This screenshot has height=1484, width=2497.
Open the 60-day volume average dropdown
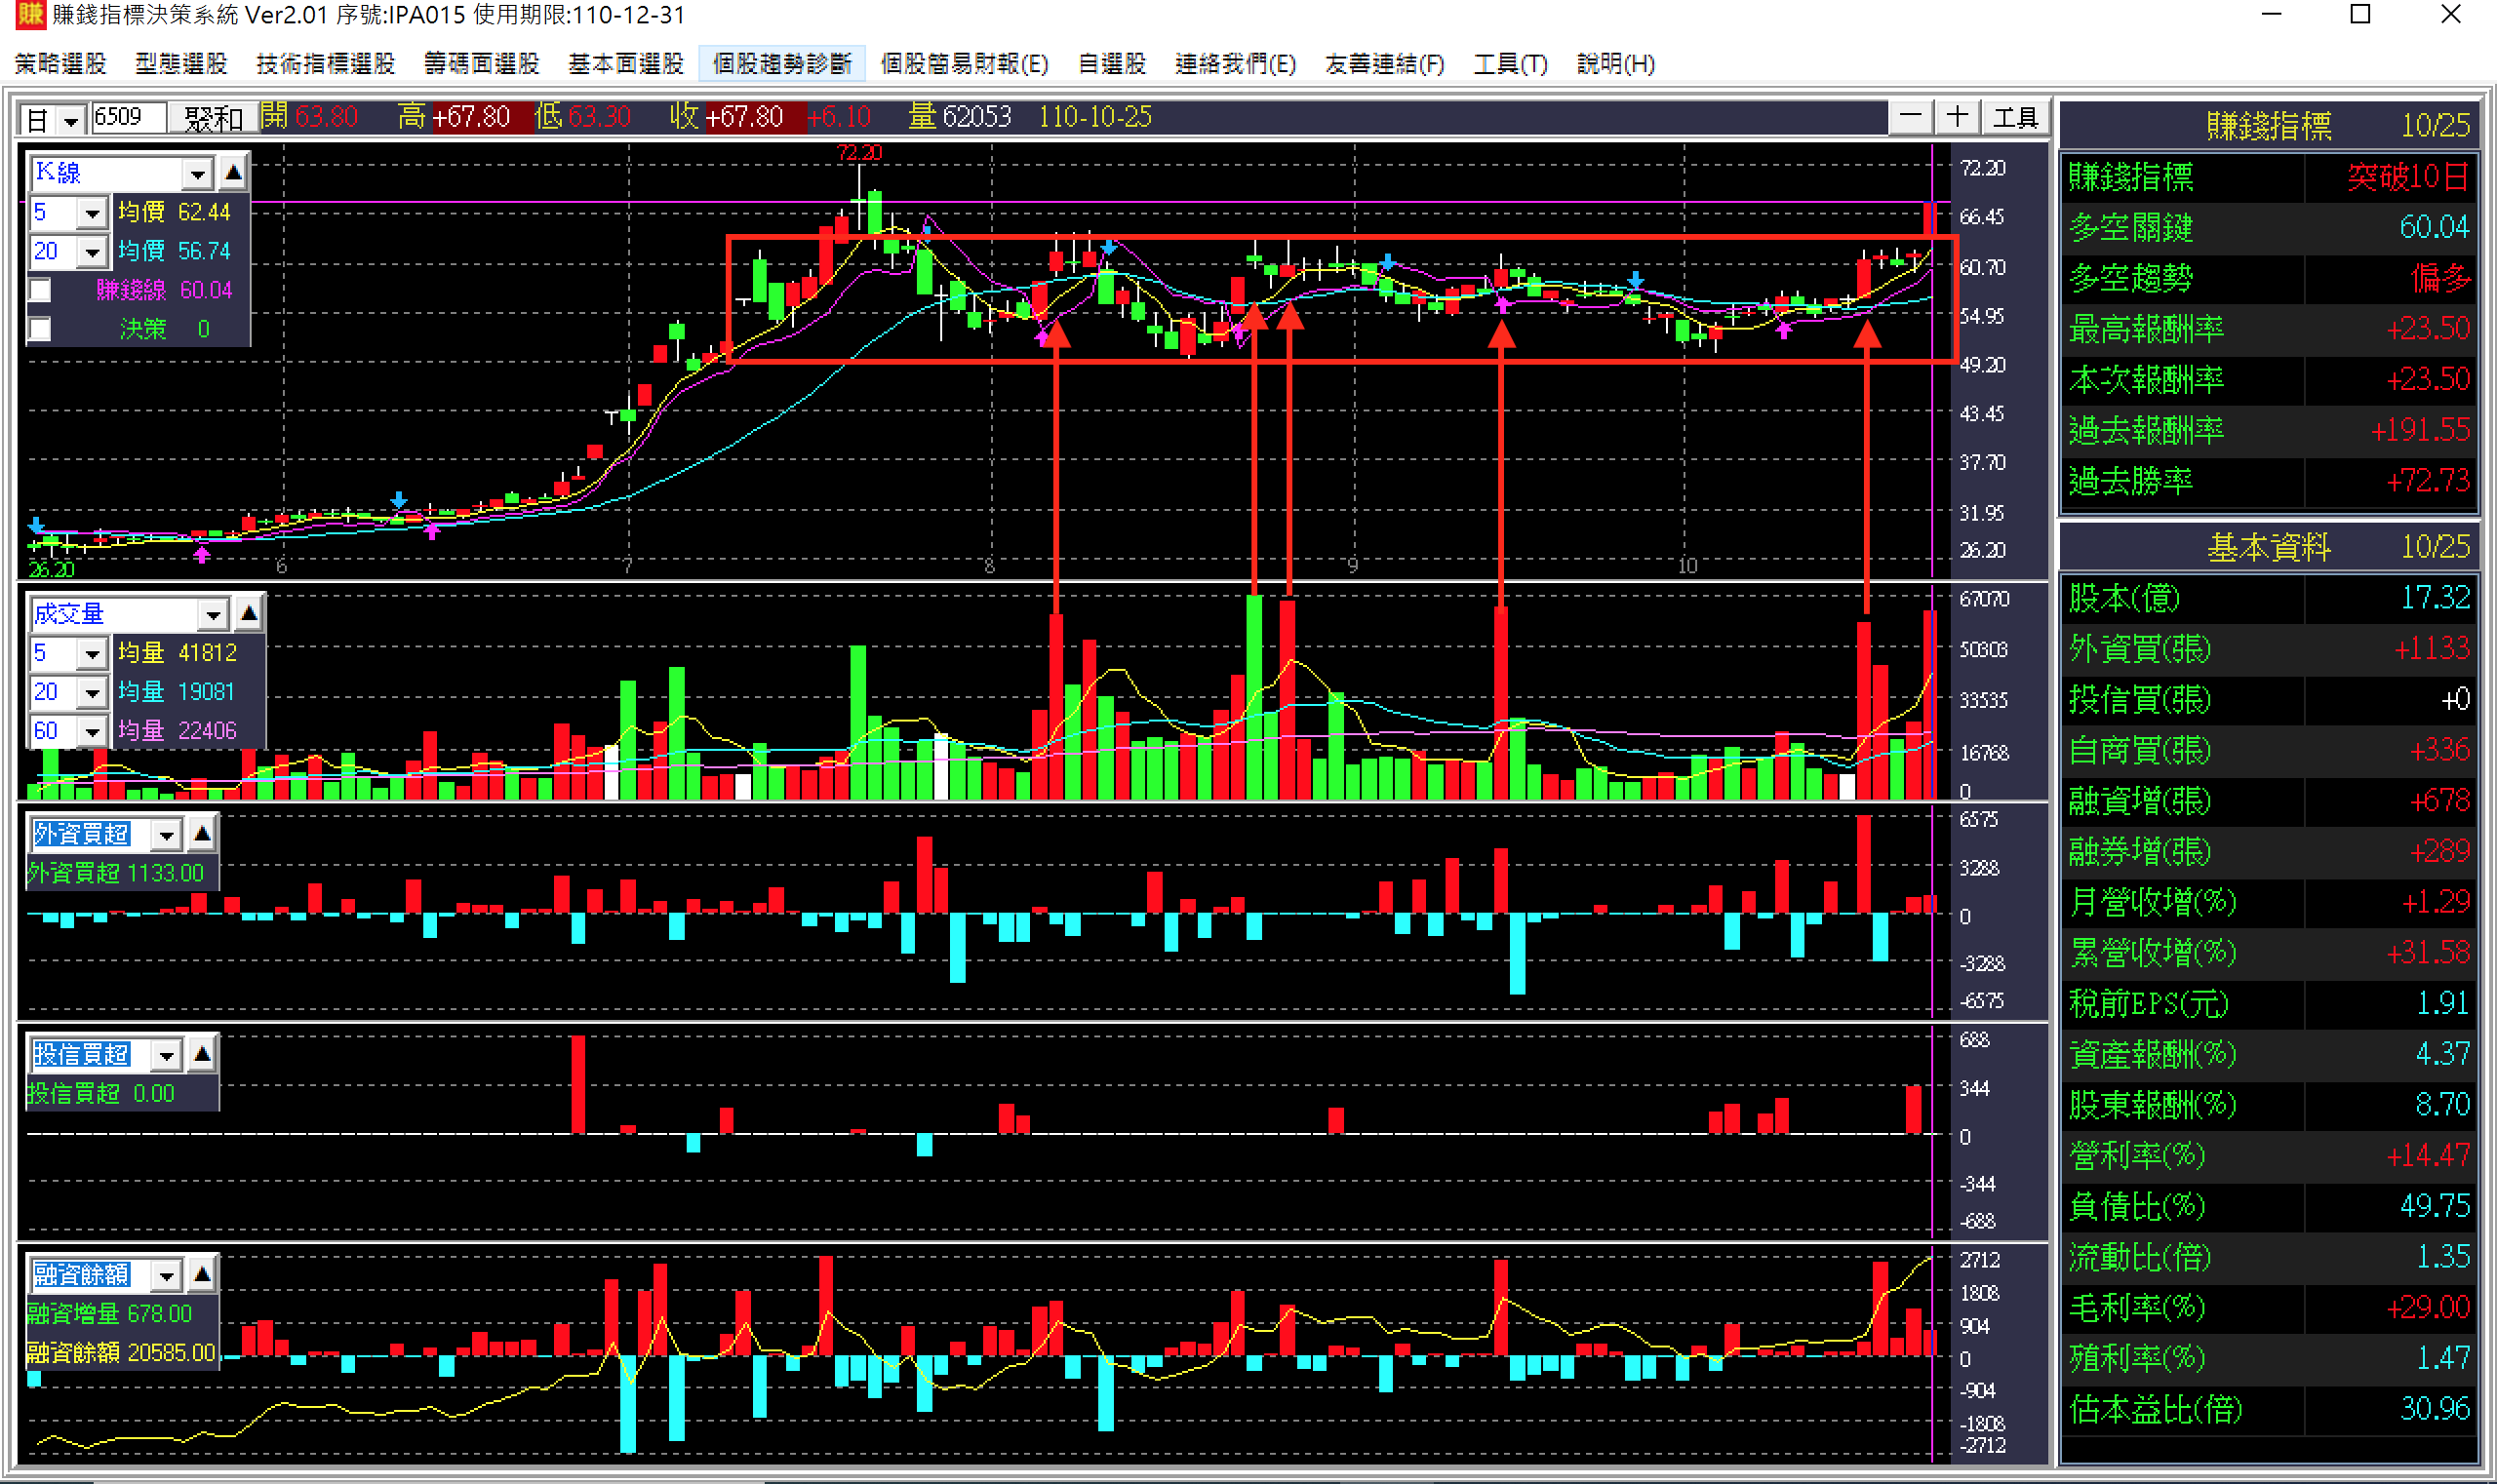coord(92,732)
